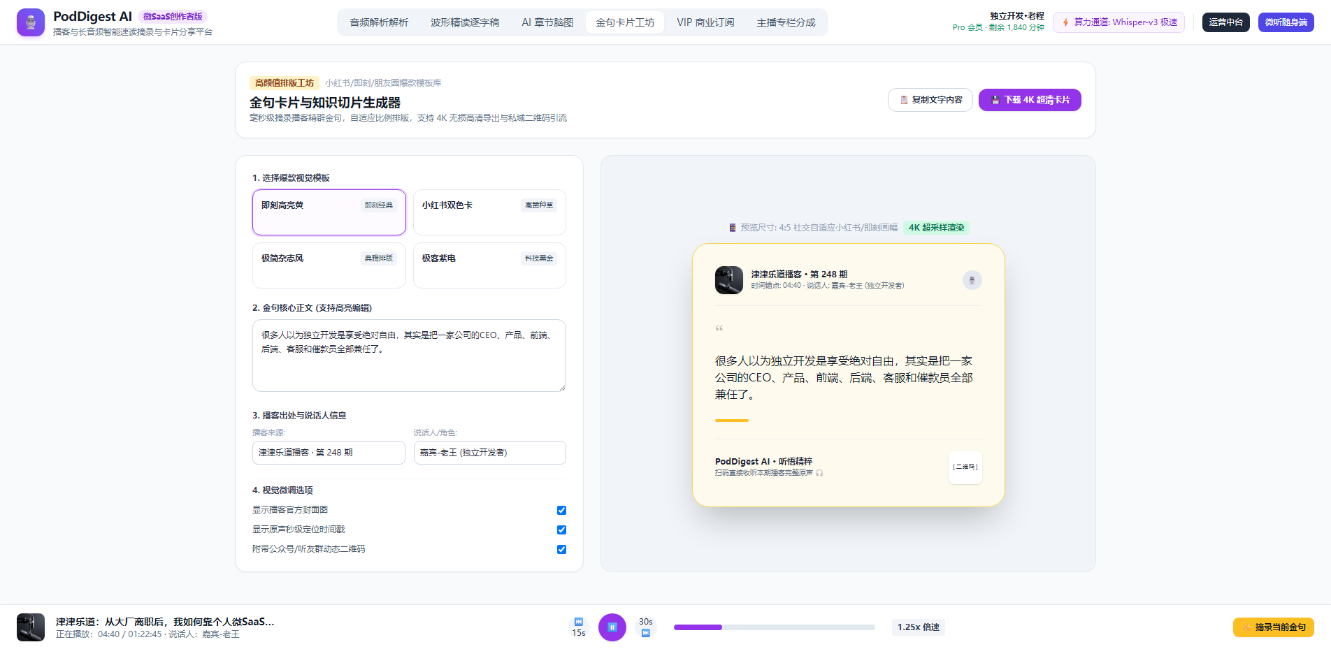This screenshot has height=649, width=1331.
Task: Open the AI 章节脑图 tab
Action: tap(547, 22)
